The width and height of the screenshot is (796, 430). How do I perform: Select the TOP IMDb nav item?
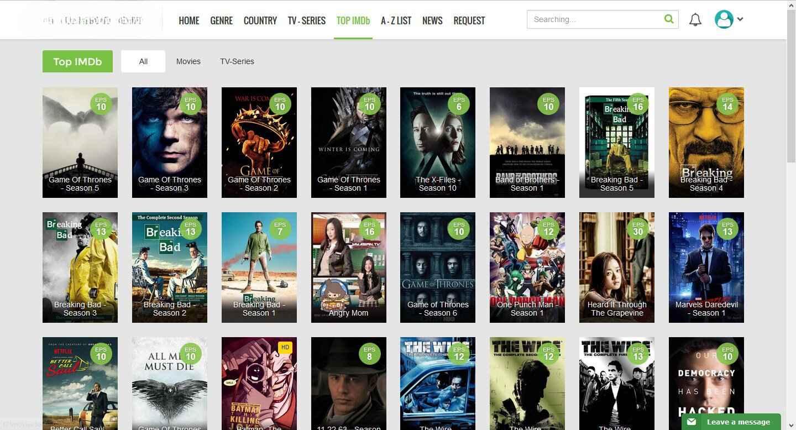[353, 20]
